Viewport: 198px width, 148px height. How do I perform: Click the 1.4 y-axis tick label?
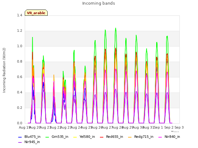click(x=19, y=15)
